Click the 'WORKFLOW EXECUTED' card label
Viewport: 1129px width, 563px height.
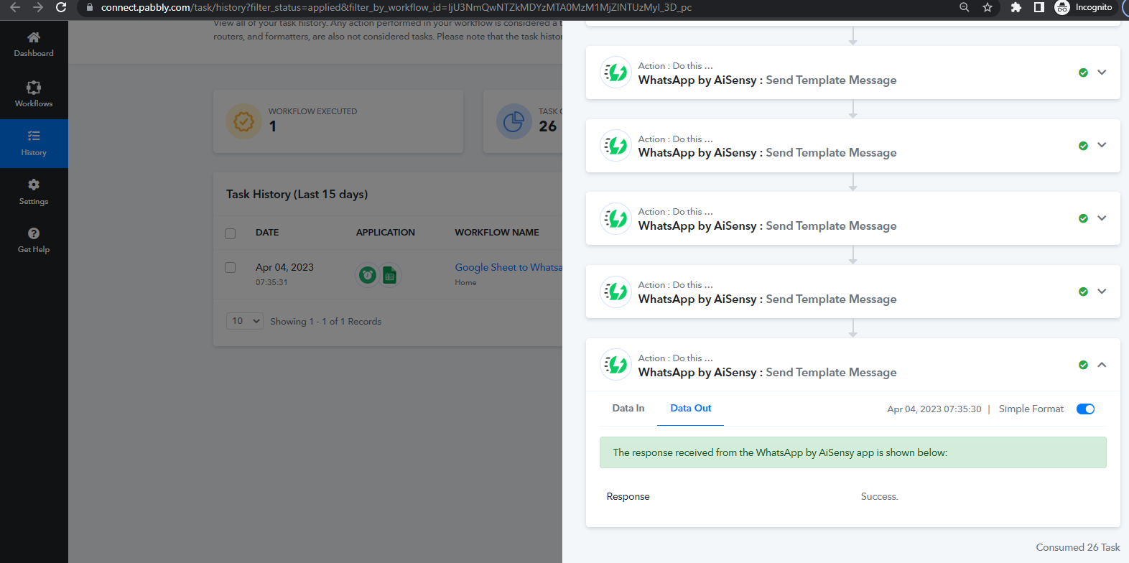312,111
